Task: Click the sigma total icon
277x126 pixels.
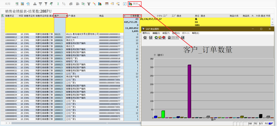Action: [58, 4]
